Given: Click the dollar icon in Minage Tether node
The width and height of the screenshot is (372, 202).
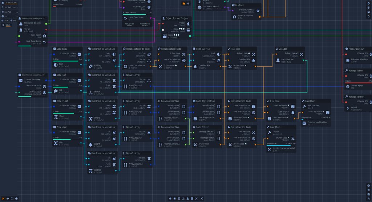Looking at the screenshot, I should point(348,108).
